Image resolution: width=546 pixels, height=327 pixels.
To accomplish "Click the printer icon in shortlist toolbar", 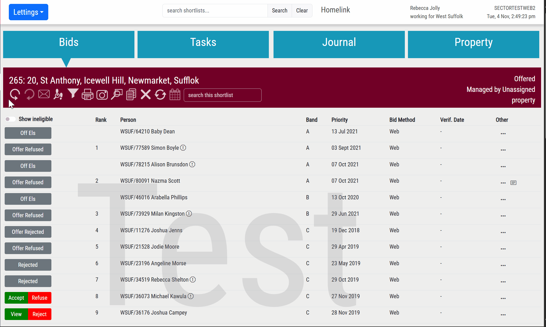I will coord(87,94).
